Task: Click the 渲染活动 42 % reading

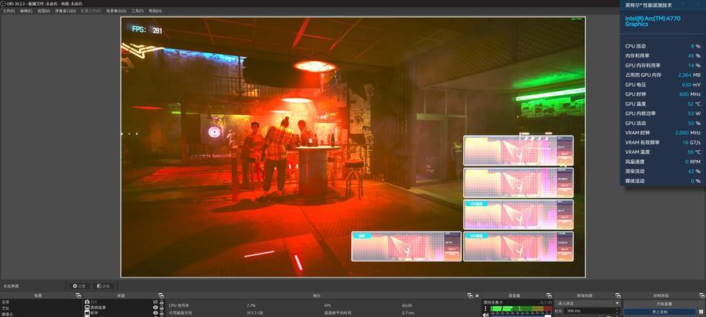Action: click(662, 171)
